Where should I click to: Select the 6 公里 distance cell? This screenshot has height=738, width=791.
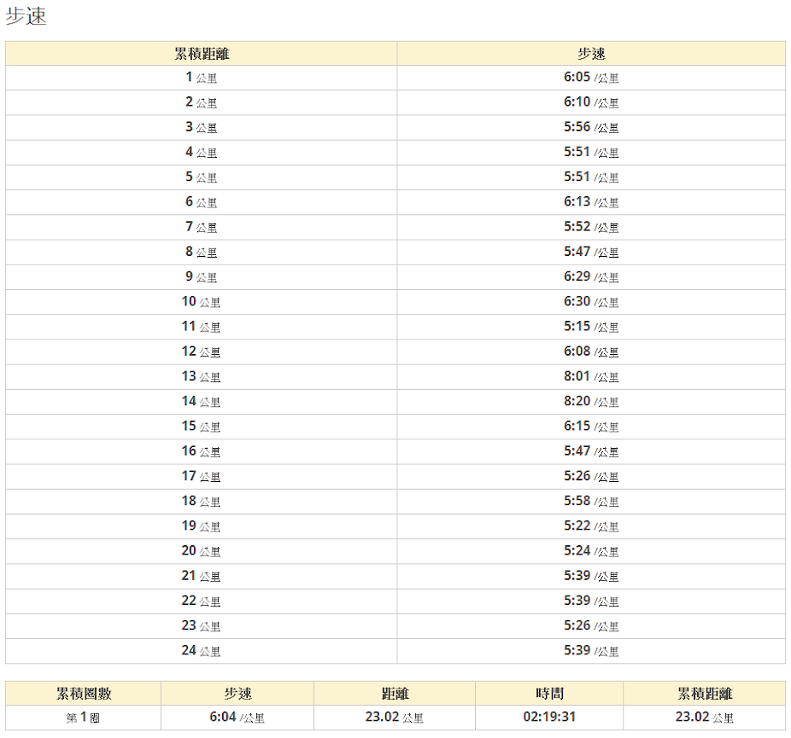(x=202, y=202)
